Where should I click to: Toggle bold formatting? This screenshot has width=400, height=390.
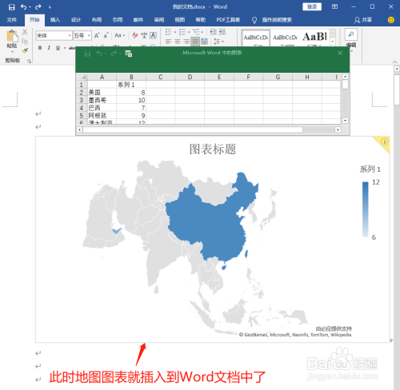[40, 48]
